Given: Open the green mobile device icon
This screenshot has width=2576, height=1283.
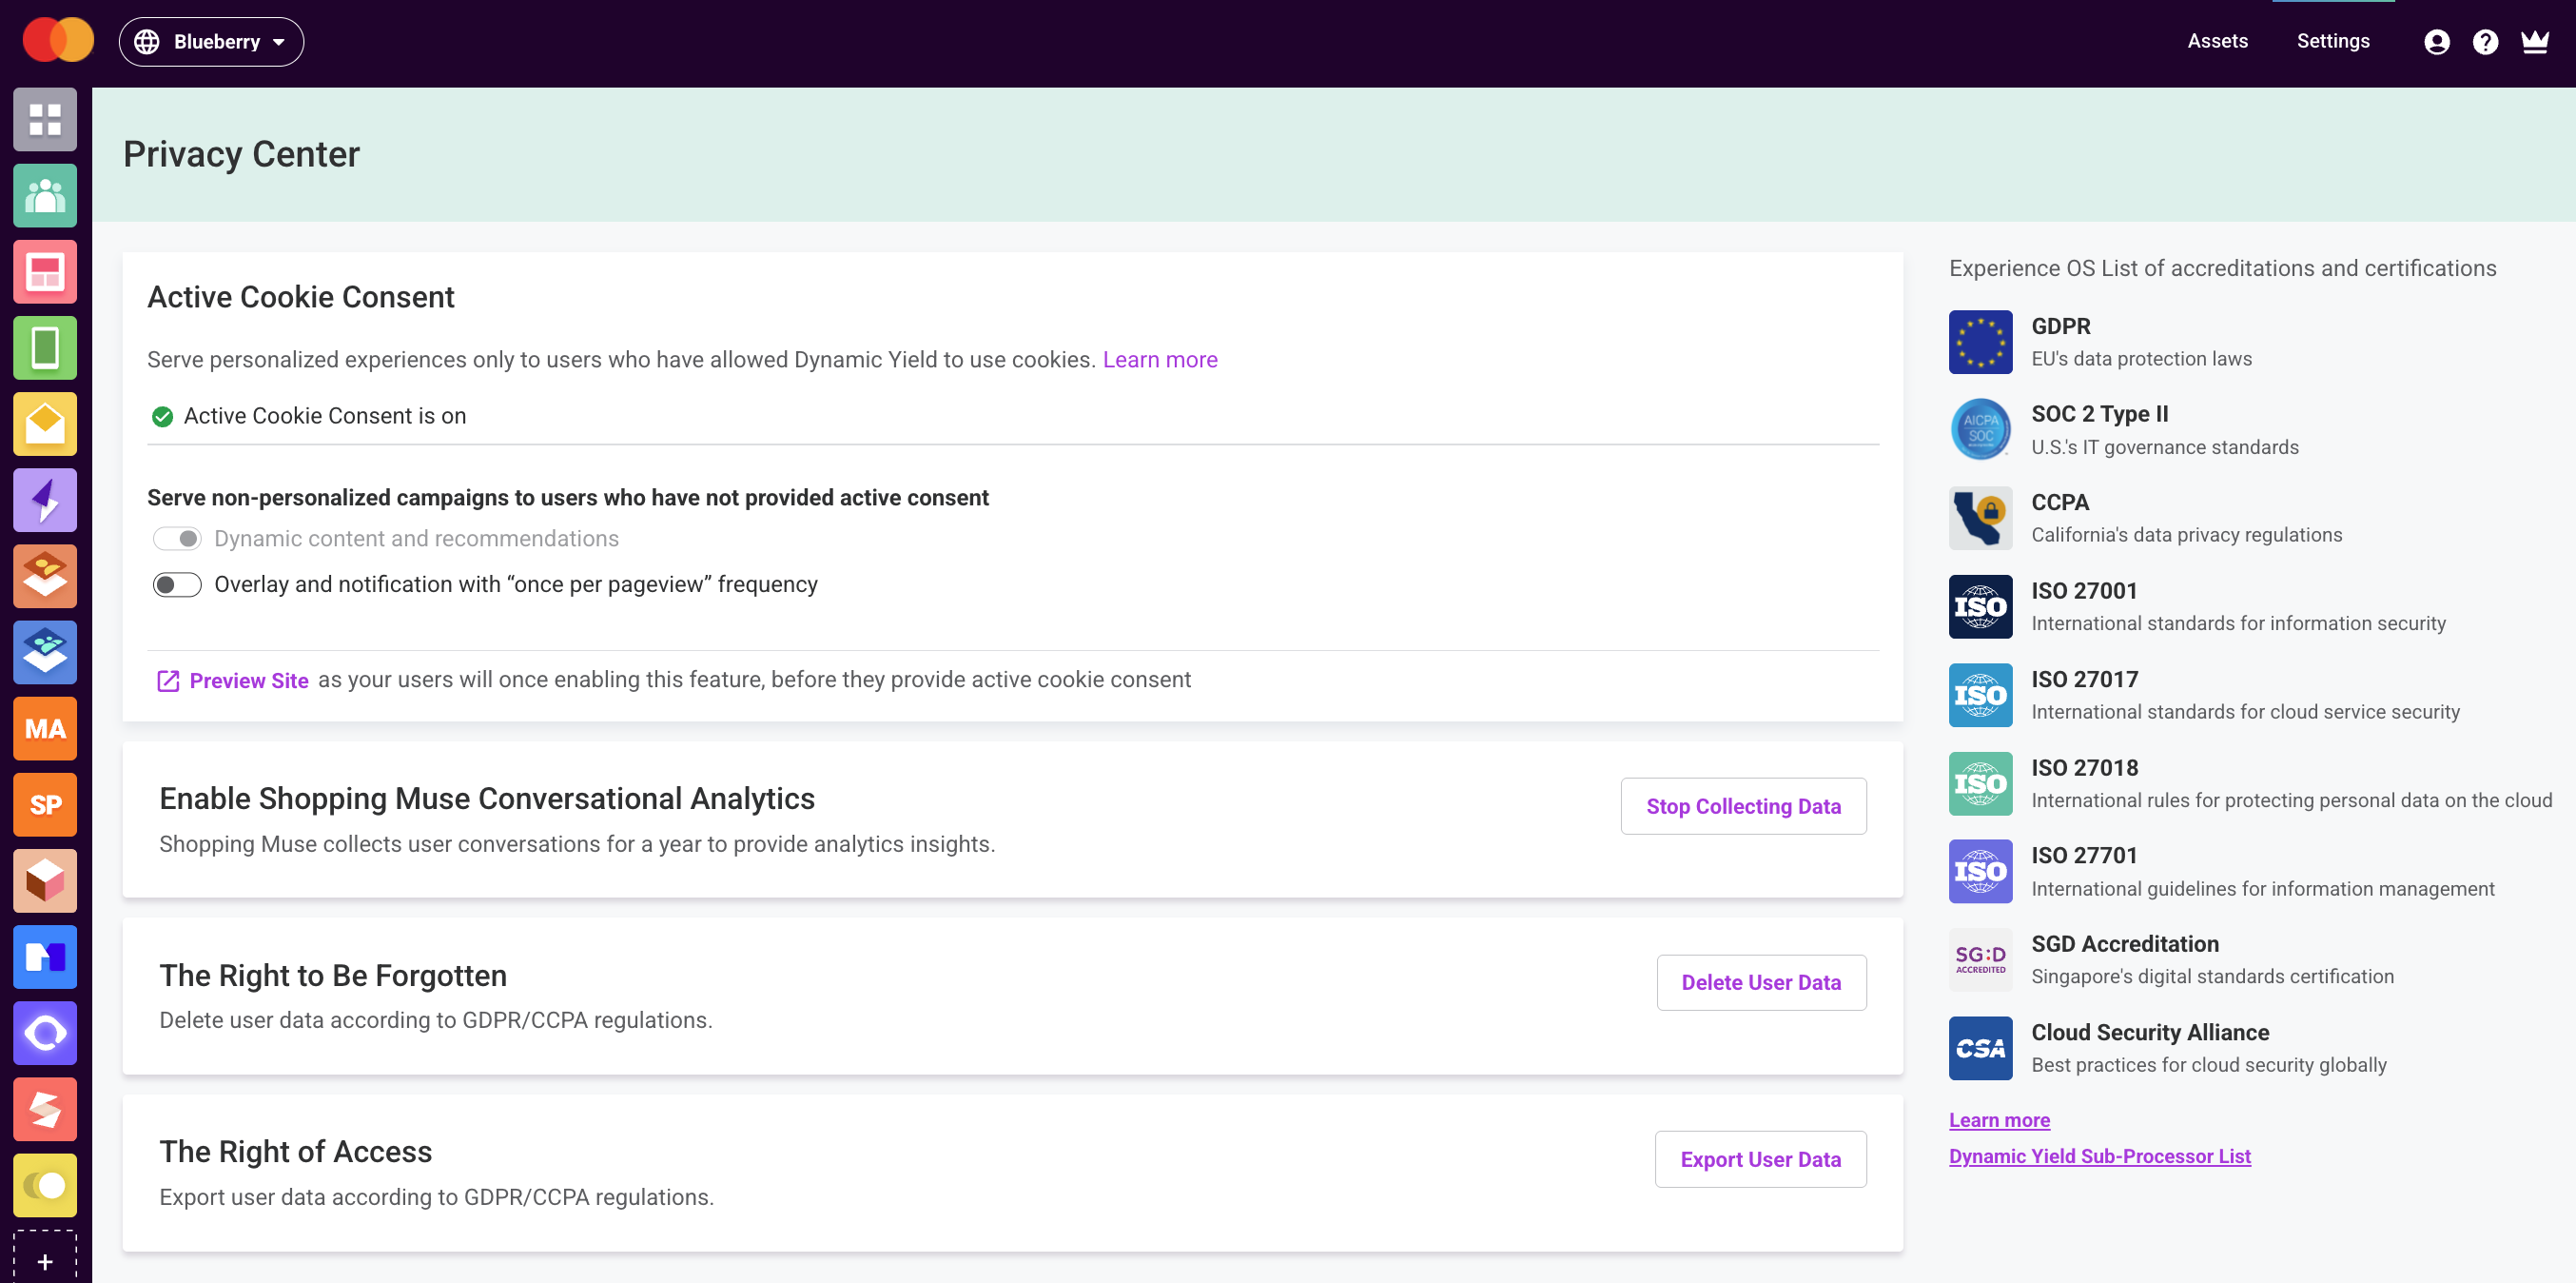Looking at the screenshot, I should (45, 348).
